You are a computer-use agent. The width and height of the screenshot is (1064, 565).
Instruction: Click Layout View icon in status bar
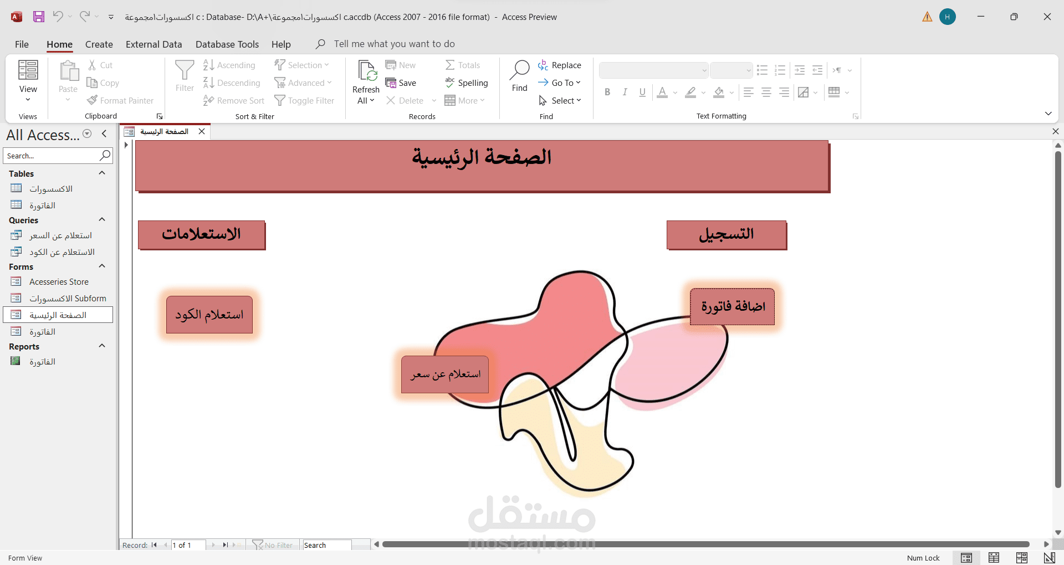point(1022,558)
